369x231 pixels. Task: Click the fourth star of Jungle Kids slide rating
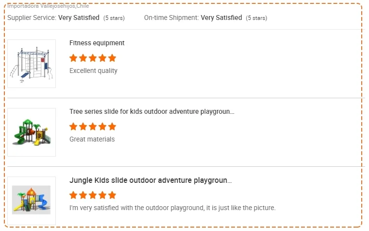click(x=102, y=195)
